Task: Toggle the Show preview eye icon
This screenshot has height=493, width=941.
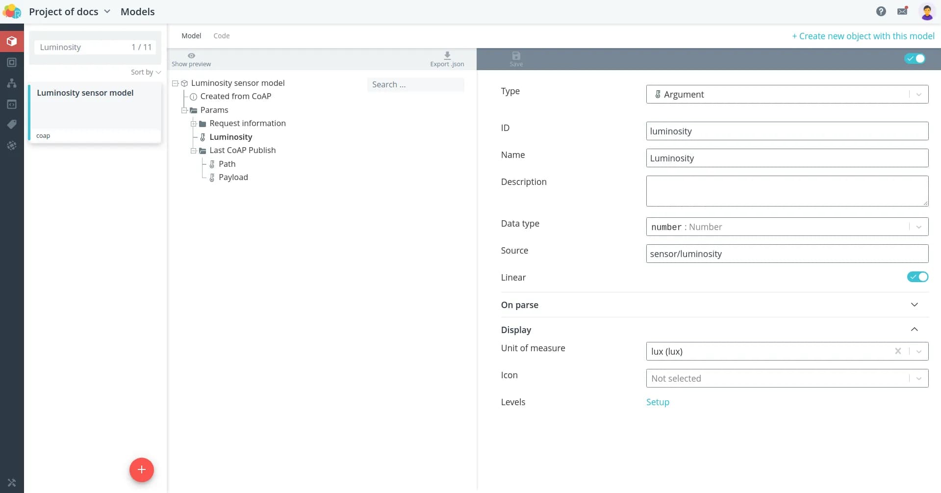Action: 191,55
